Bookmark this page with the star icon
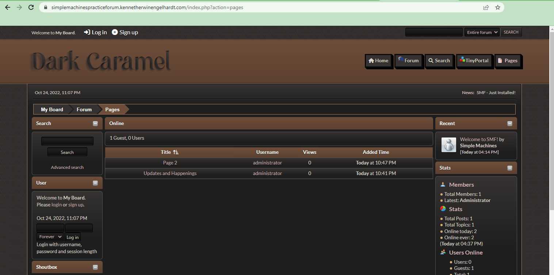Image resolution: width=554 pixels, height=275 pixels. pos(497,7)
